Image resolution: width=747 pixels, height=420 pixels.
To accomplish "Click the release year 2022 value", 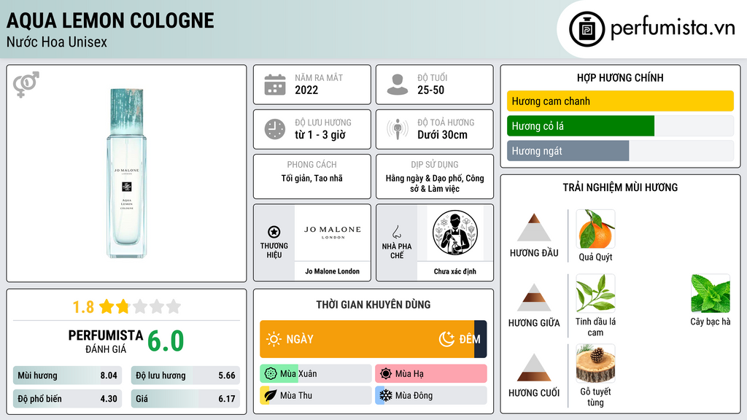I will tap(306, 90).
